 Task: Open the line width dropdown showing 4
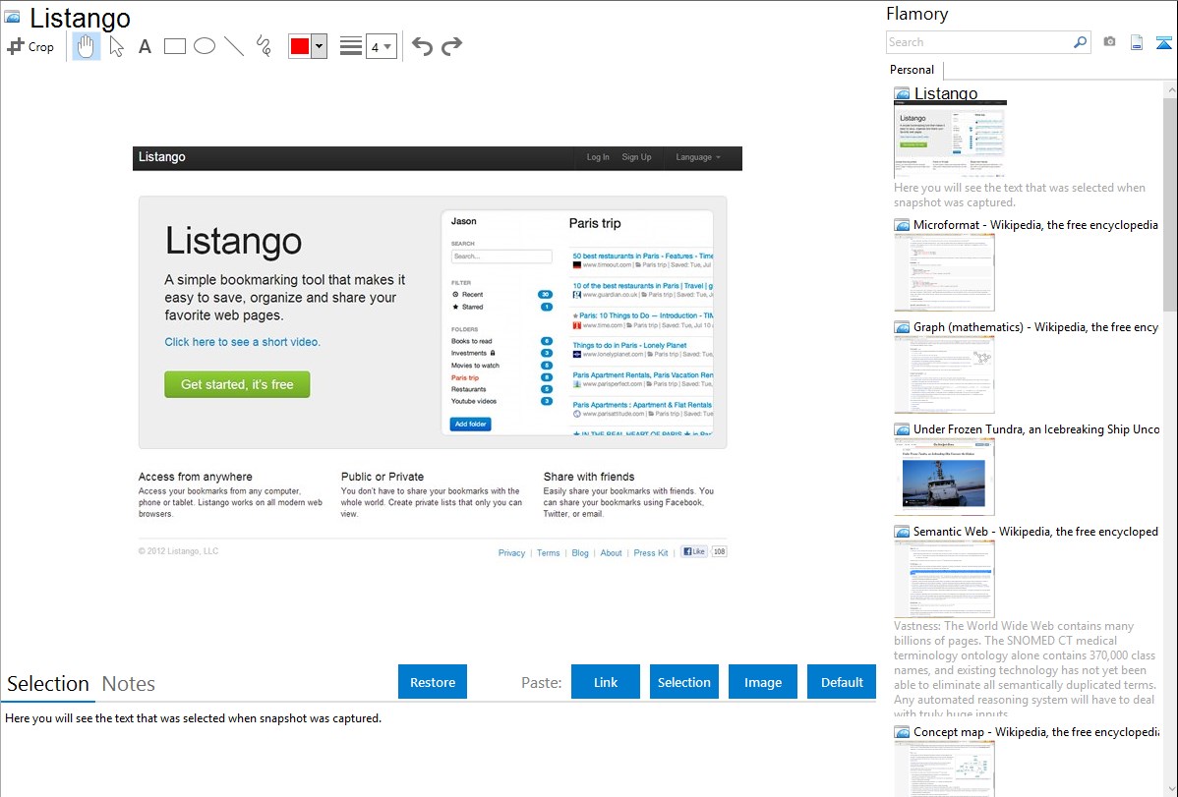pos(381,46)
